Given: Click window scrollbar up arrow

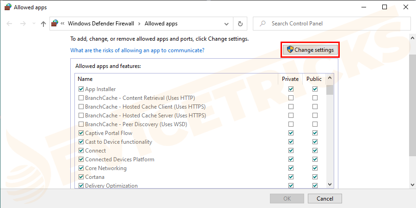Looking at the screenshot, I should 413,38.
